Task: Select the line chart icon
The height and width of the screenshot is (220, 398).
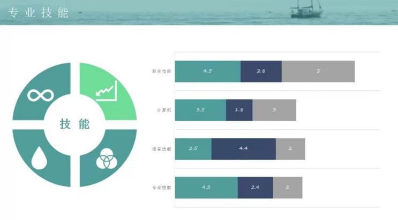Action: pos(106,91)
